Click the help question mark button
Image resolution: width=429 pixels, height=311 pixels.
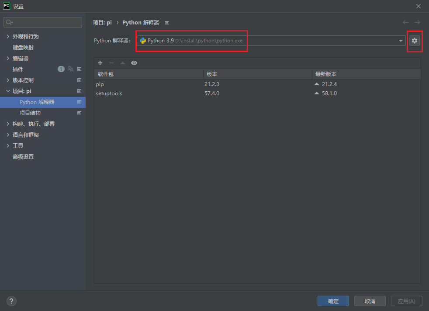click(12, 301)
